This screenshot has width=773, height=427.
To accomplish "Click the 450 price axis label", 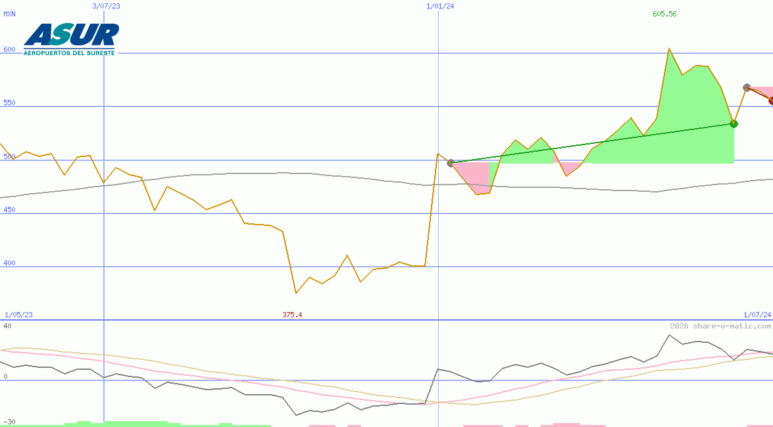I will tap(9, 210).
